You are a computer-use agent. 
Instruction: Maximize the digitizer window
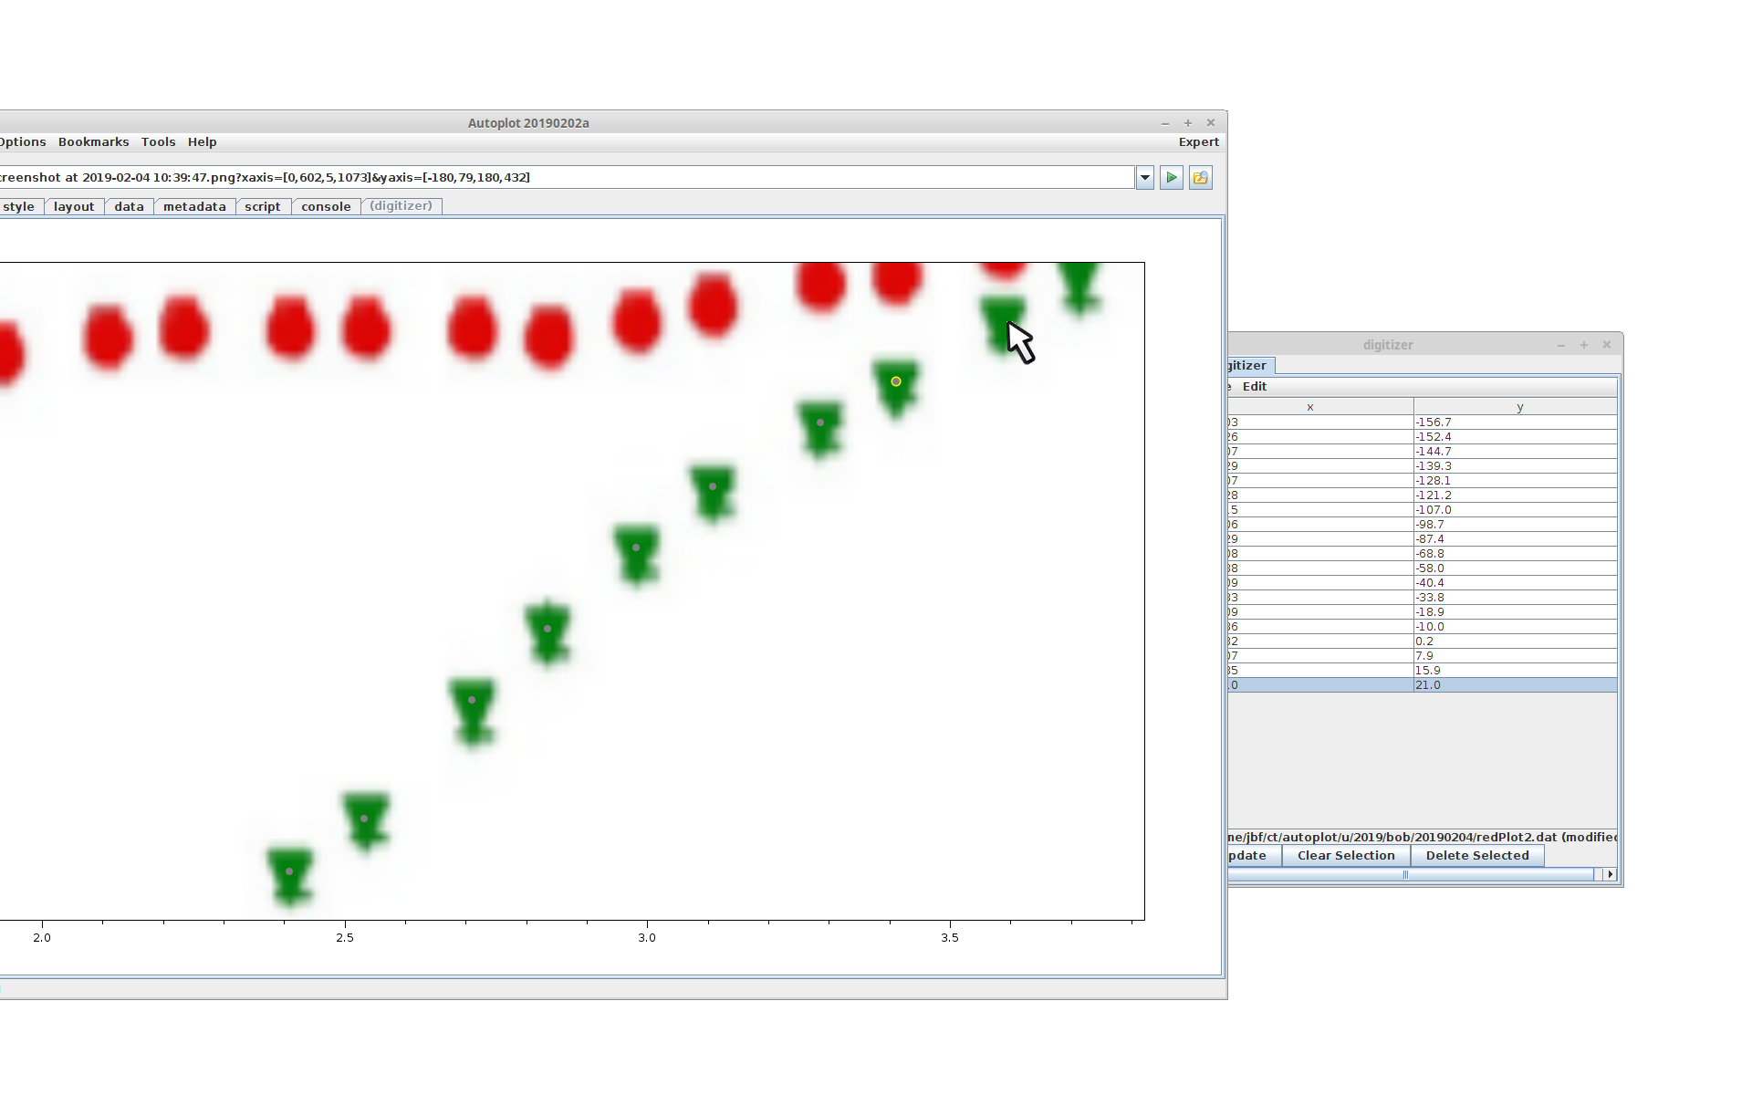1584,345
